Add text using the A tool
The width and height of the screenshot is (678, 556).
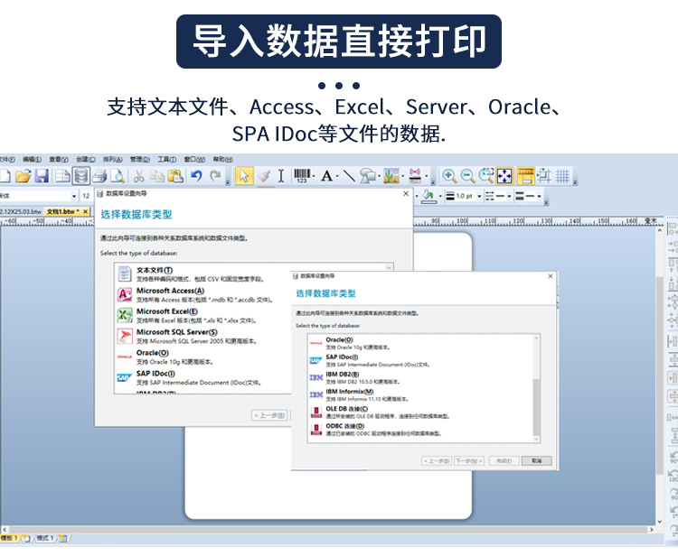coord(327,176)
